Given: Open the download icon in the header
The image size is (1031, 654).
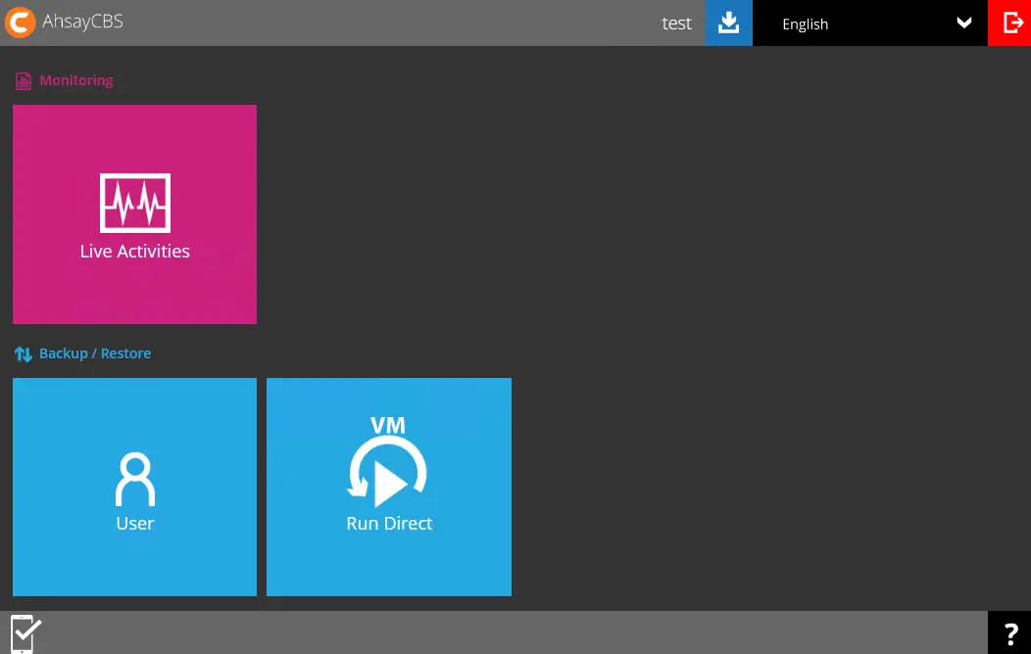Looking at the screenshot, I should (728, 23).
